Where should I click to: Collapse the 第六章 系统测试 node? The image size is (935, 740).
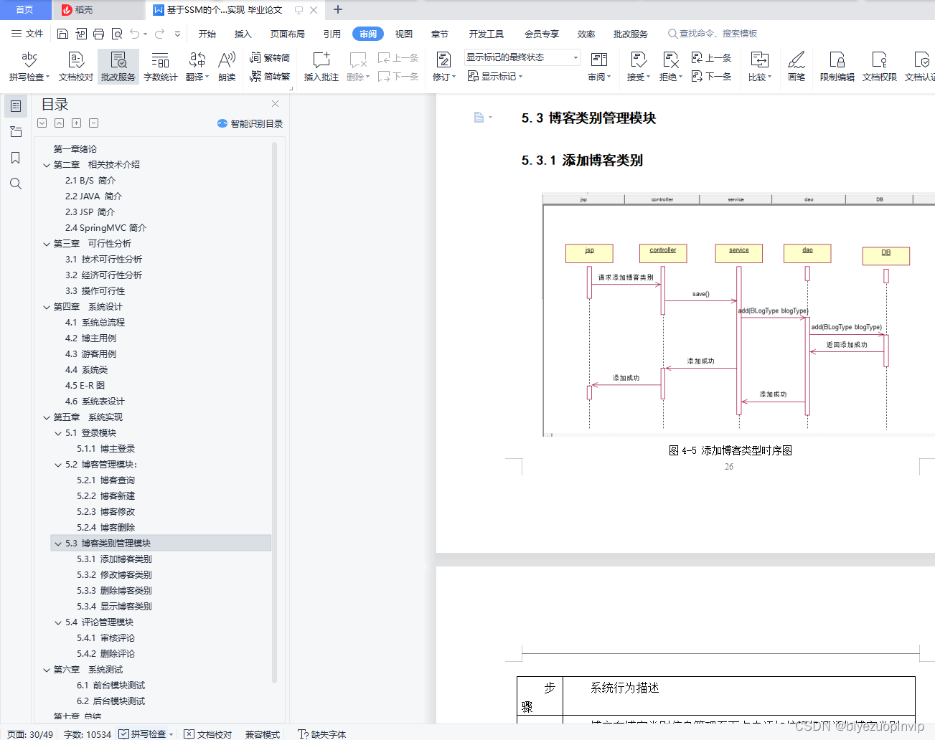(x=47, y=670)
